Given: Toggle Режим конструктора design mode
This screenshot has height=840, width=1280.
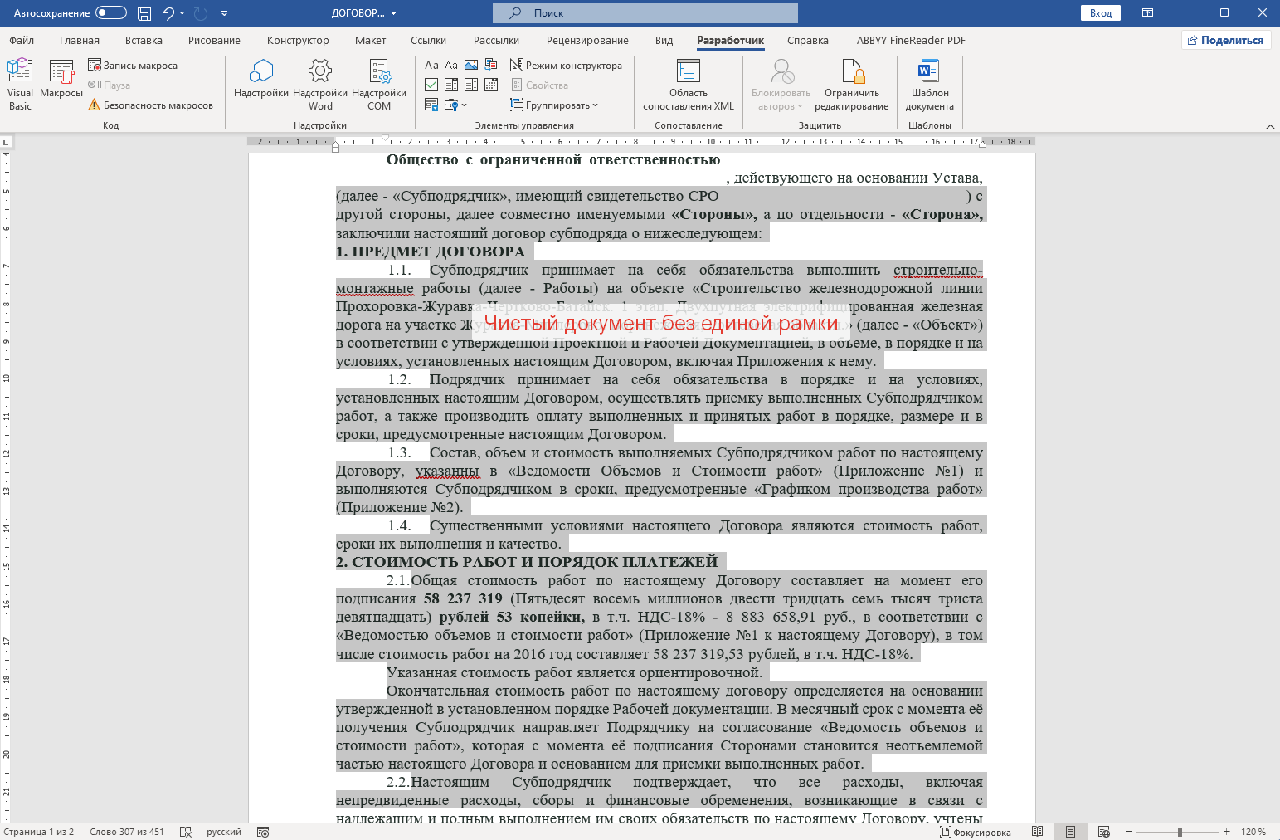Looking at the screenshot, I should [566, 65].
